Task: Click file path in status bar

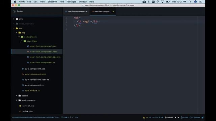Action: point(36,117)
